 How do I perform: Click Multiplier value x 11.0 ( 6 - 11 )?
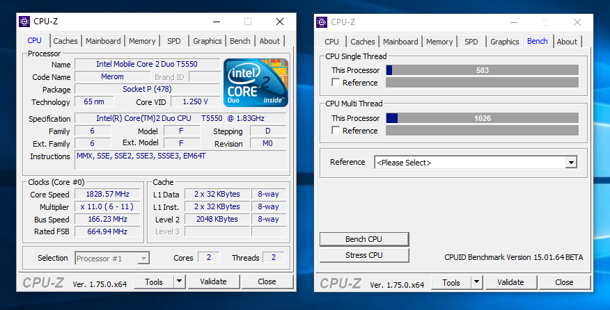click(107, 206)
